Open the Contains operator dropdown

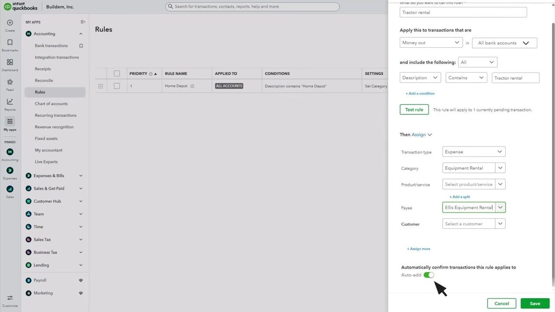[467, 78]
